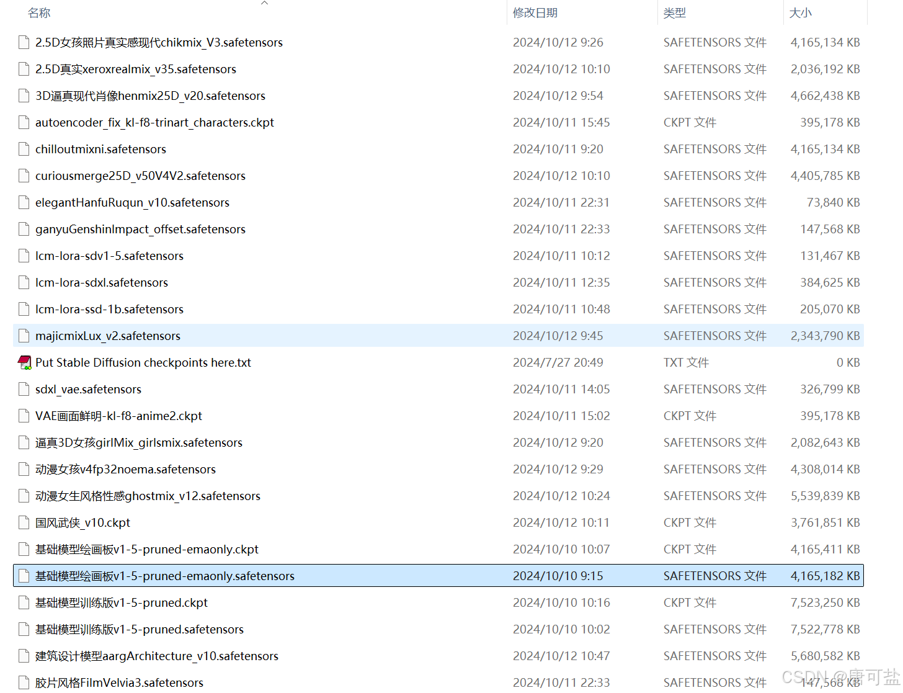903x693 pixels.
Task: Click the date 2024/7/27 20:49
Action: pos(558,362)
